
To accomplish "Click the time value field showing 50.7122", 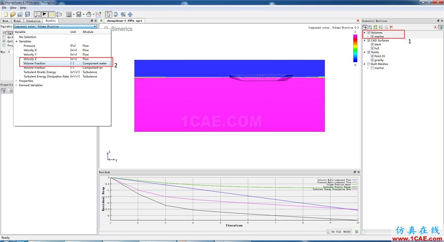I will tap(342, 232).
